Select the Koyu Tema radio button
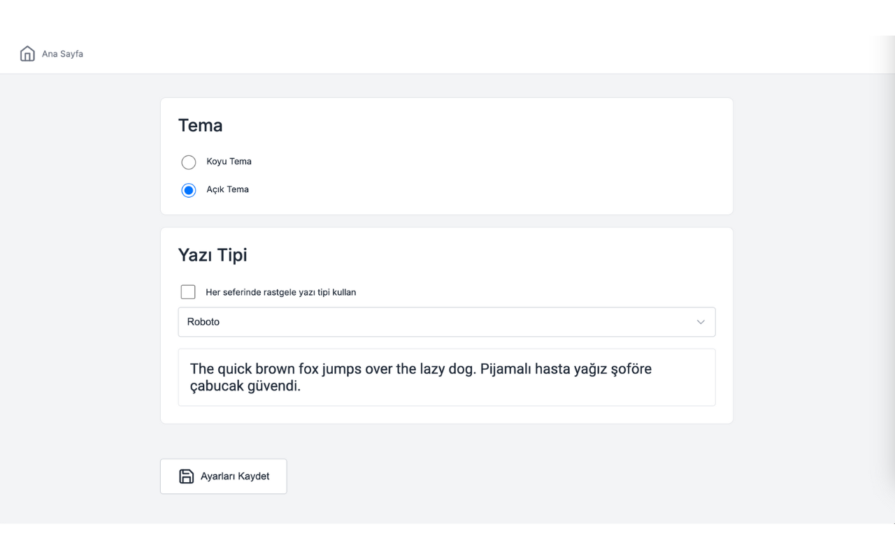895x559 pixels. pos(189,162)
